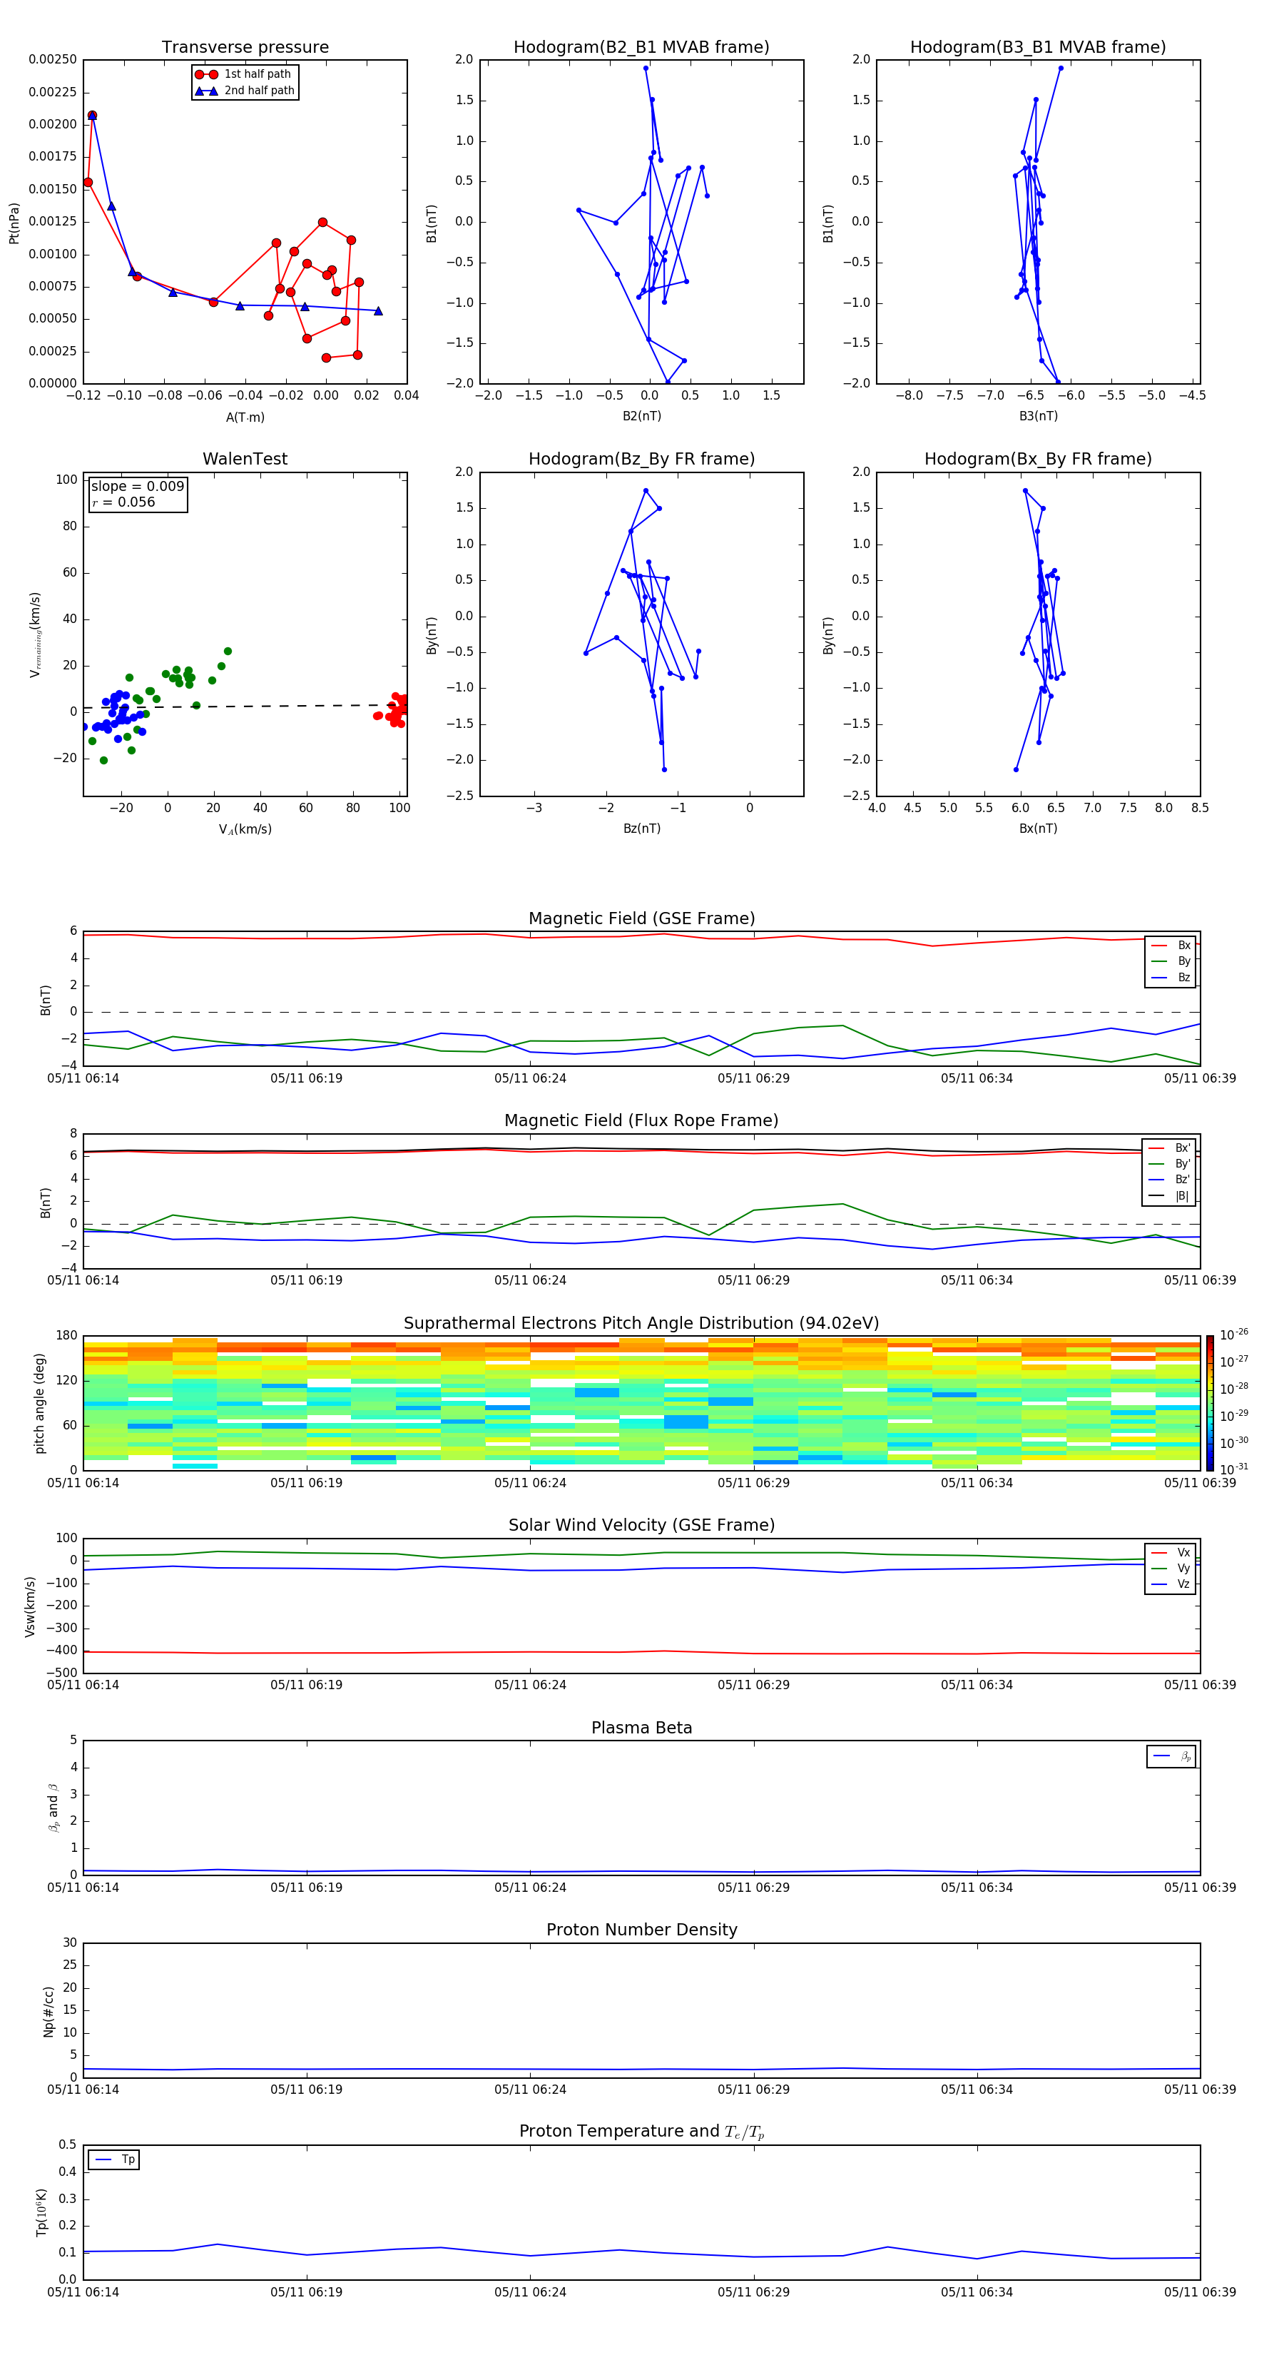The width and height of the screenshot is (1284, 2355).
Task: Click the 'Vsw(km/s)' axis label
Action: (x=29, y=1606)
